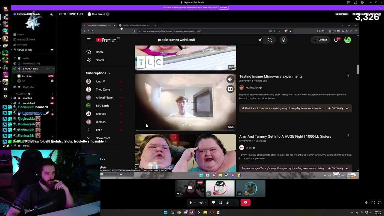Disable Discord Streamer Mode

(223, 8)
